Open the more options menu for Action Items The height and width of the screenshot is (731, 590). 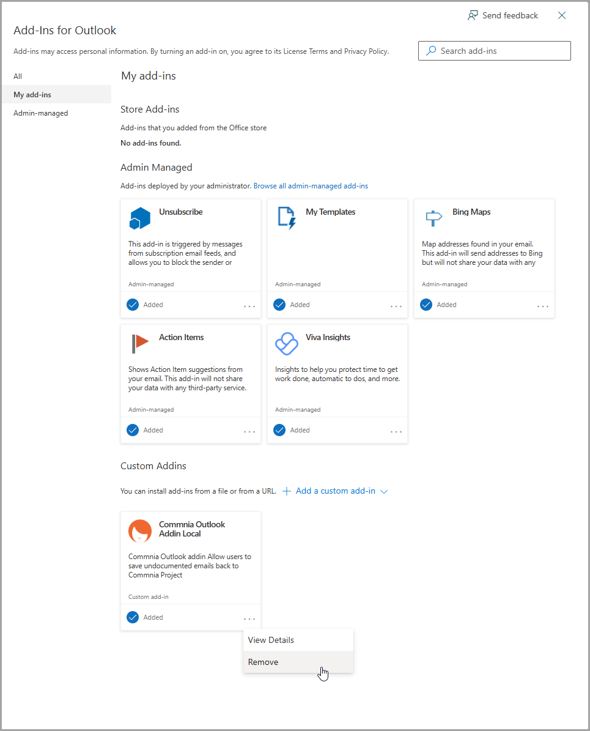[249, 432]
